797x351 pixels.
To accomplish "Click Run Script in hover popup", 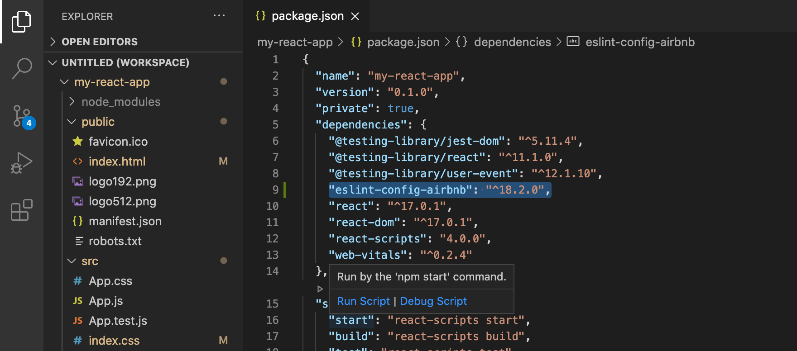I will 363,301.
